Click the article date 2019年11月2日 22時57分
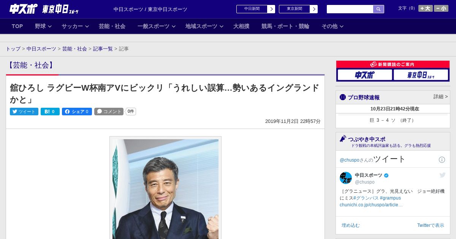This screenshot has height=239, width=456. (x=293, y=121)
